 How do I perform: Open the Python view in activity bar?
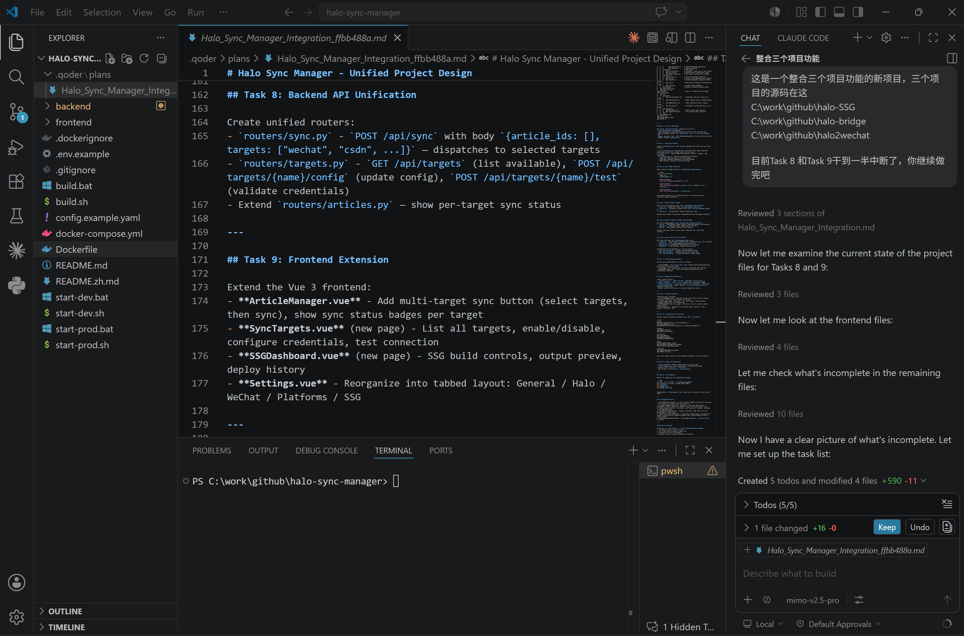16,285
